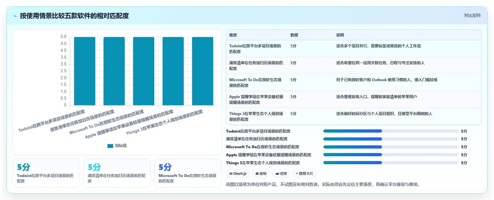Screen dimensions: 494x200
Task: Click Apple 提醒事项 label in the progress list
Action: [x=269, y=155]
